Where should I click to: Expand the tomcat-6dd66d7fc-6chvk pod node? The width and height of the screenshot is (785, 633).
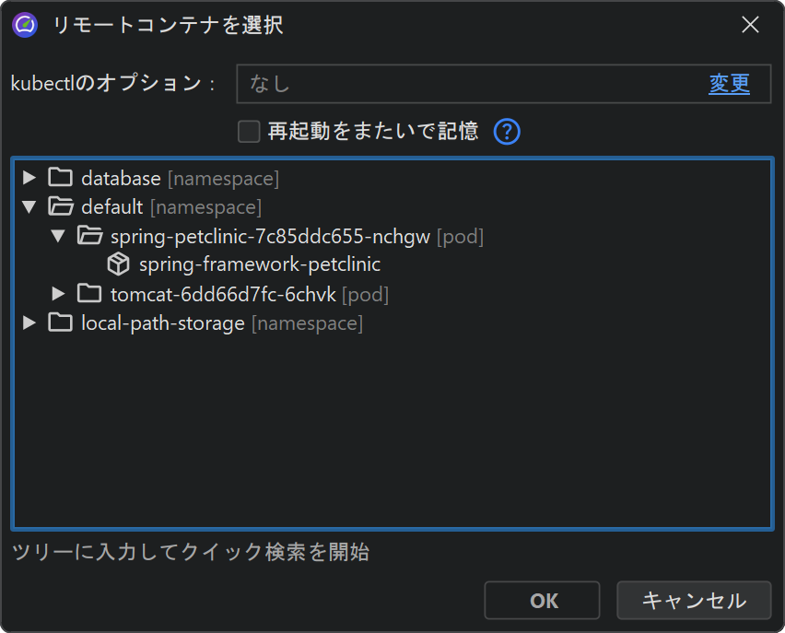[x=58, y=294]
